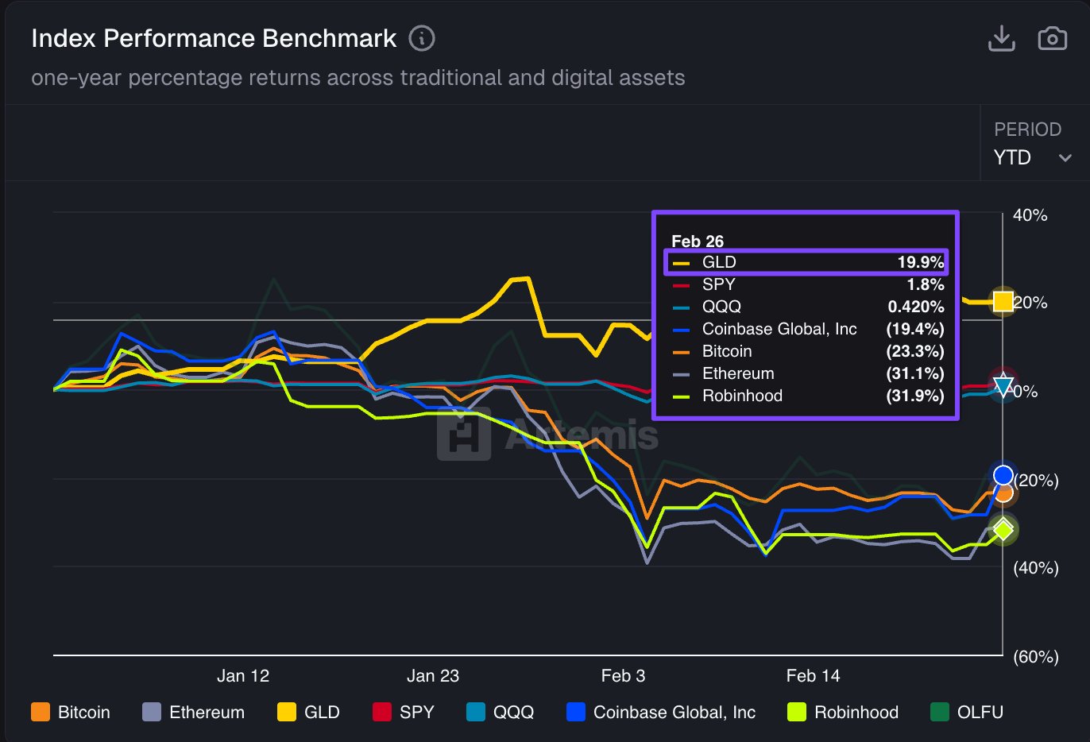Click the 'Index Performance Benchmark' title
The image size is (1090, 742).
(214, 38)
